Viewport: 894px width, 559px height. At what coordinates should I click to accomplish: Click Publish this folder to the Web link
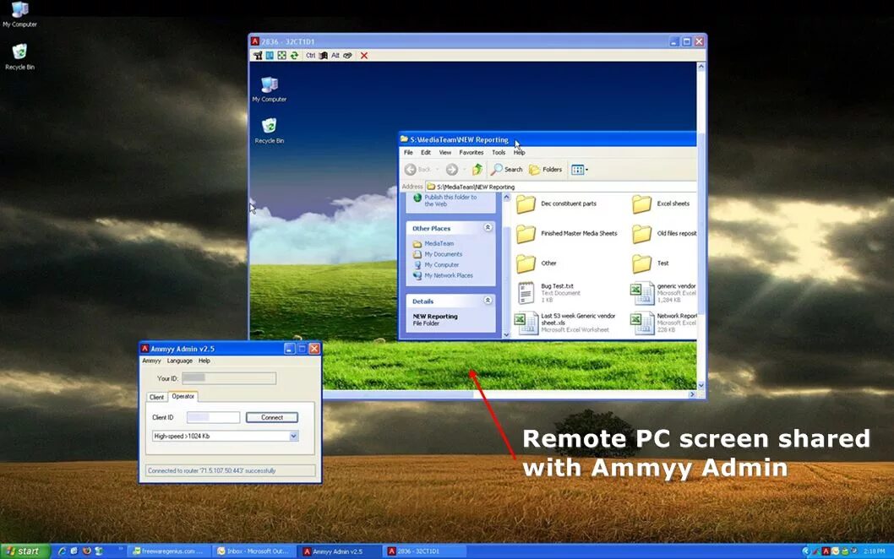450,200
